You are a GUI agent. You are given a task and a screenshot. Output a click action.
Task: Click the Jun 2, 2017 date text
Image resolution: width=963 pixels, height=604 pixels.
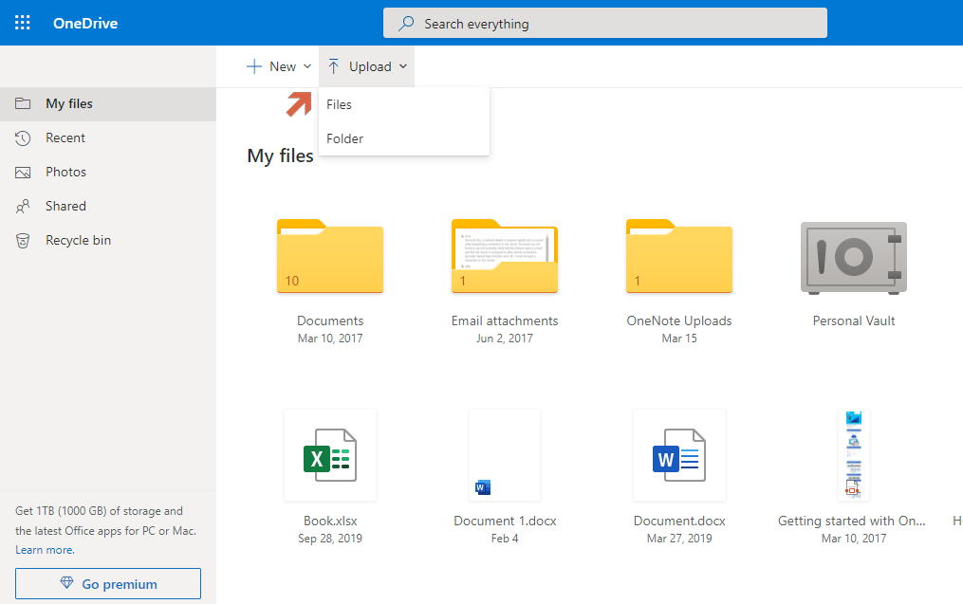click(x=505, y=339)
